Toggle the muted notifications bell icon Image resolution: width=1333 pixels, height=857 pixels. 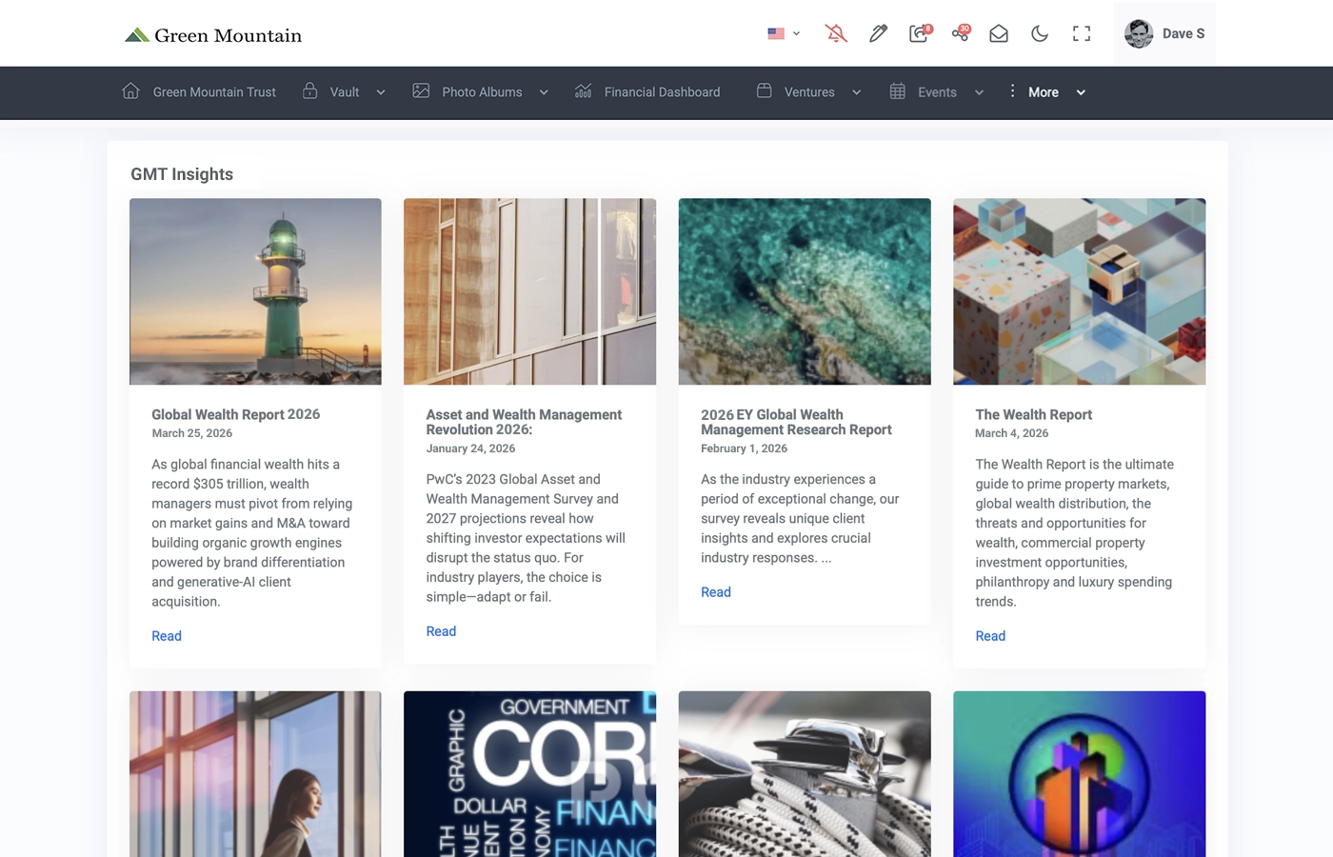click(836, 33)
